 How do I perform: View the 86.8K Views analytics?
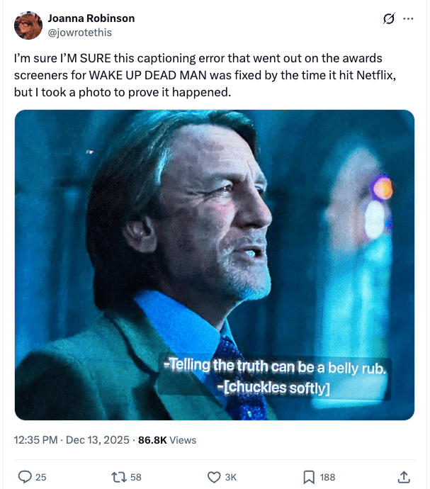pyautogui.click(x=167, y=440)
